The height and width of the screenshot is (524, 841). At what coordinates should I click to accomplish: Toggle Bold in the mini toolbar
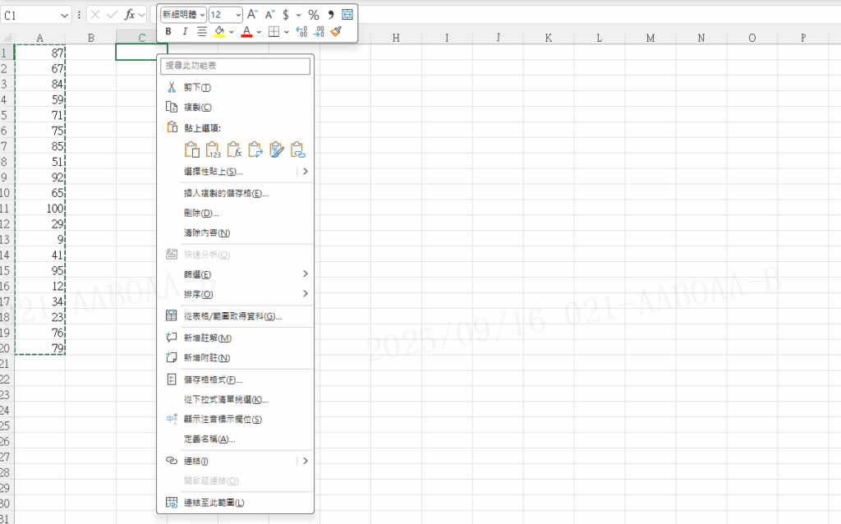coord(168,31)
